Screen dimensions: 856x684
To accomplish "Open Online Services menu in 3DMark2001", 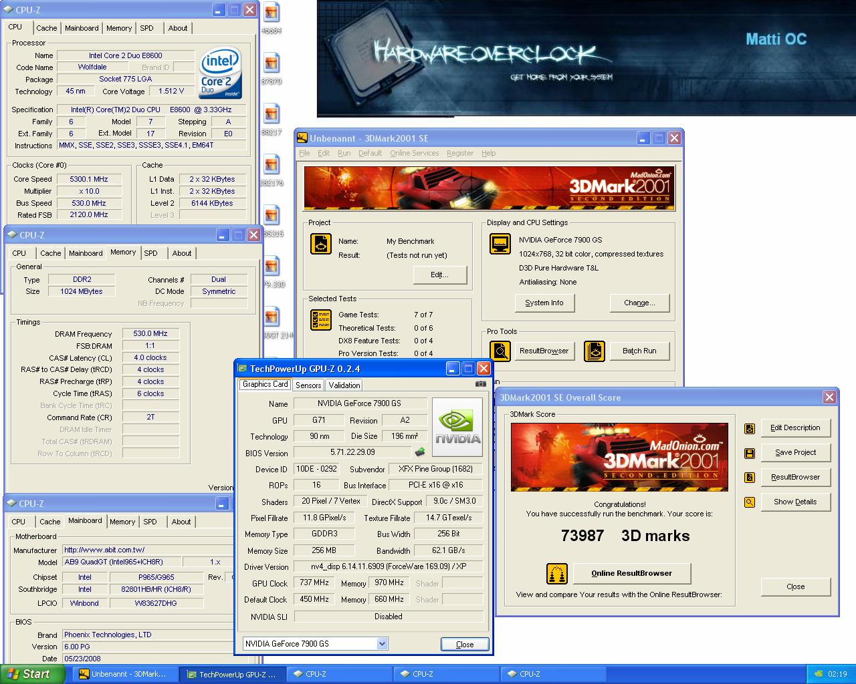I will (414, 153).
